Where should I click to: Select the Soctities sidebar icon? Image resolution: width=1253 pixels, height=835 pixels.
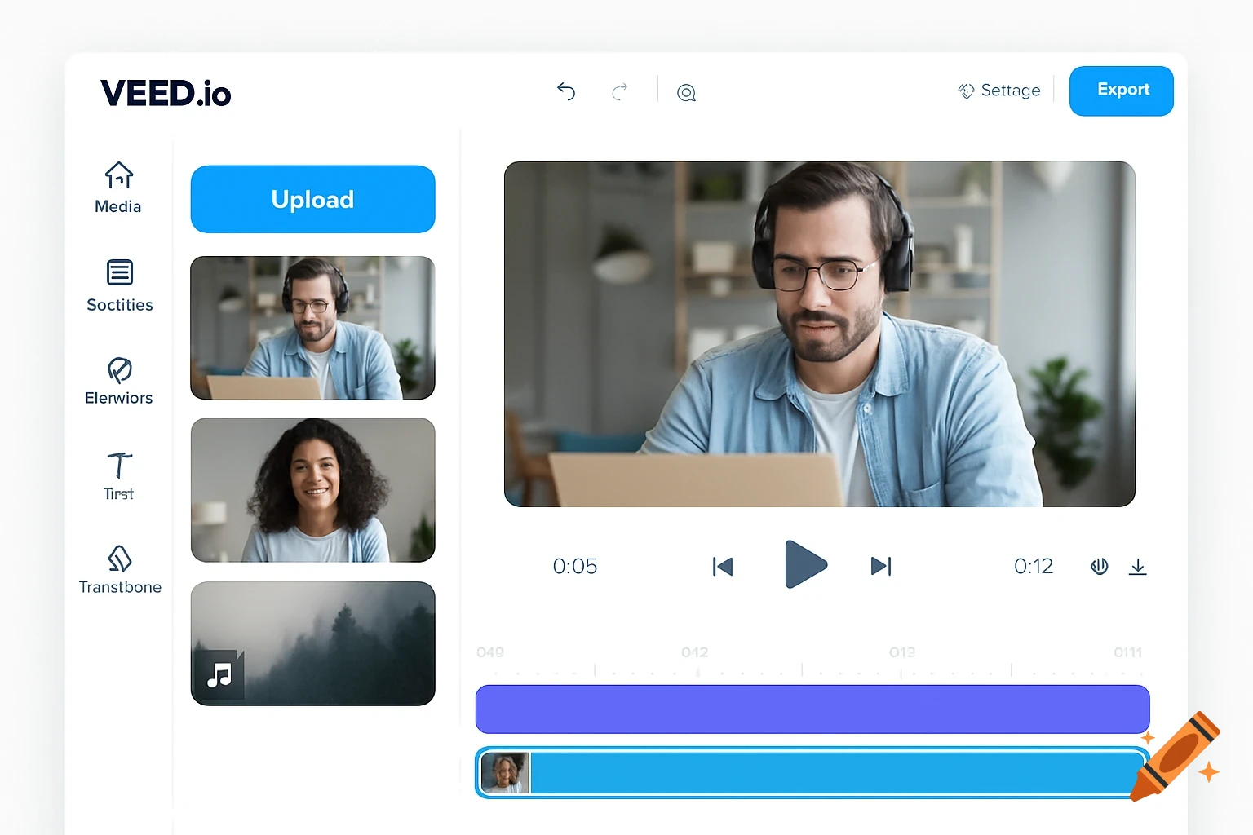pyautogui.click(x=119, y=285)
